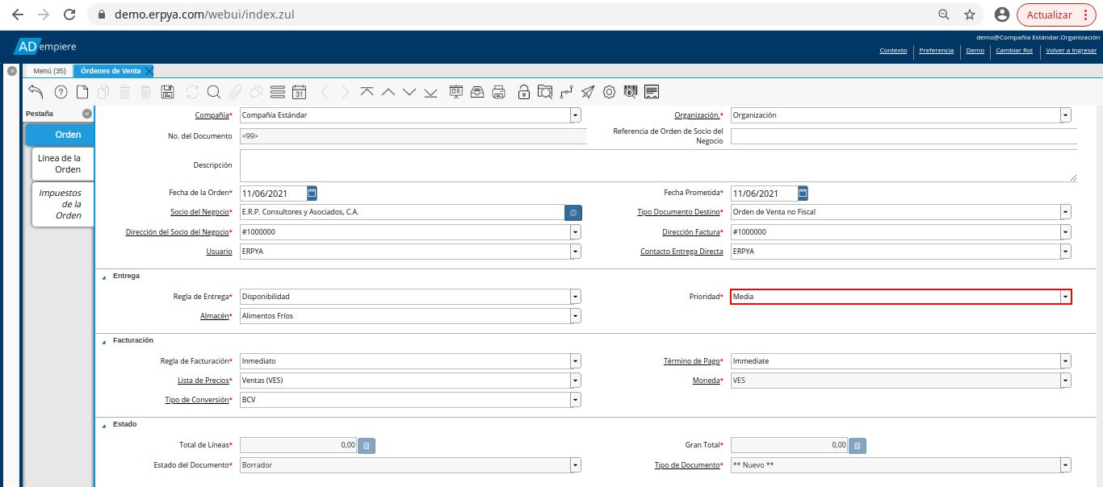Save the record with the floppy disk icon
This screenshot has width=1103, height=487.
168,92
